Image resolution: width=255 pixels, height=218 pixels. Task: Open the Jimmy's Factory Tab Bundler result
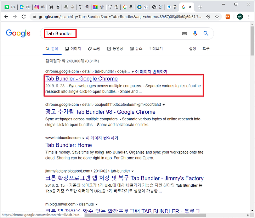click(124, 178)
